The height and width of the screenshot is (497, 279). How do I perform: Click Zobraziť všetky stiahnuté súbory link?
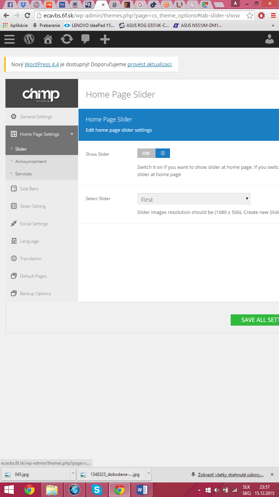click(x=230, y=475)
